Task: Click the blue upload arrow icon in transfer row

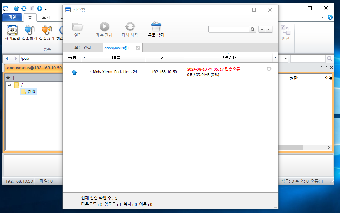Action: click(x=74, y=72)
